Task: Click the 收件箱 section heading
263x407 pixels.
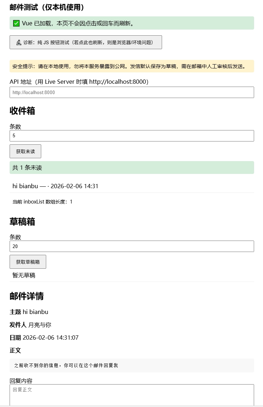Action: click(22, 111)
